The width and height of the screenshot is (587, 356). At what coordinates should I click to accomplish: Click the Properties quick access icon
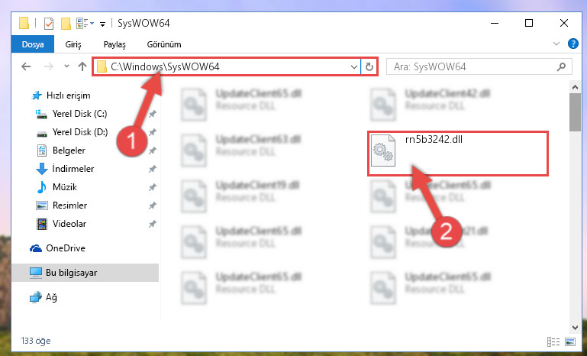[x=49, y=24]
